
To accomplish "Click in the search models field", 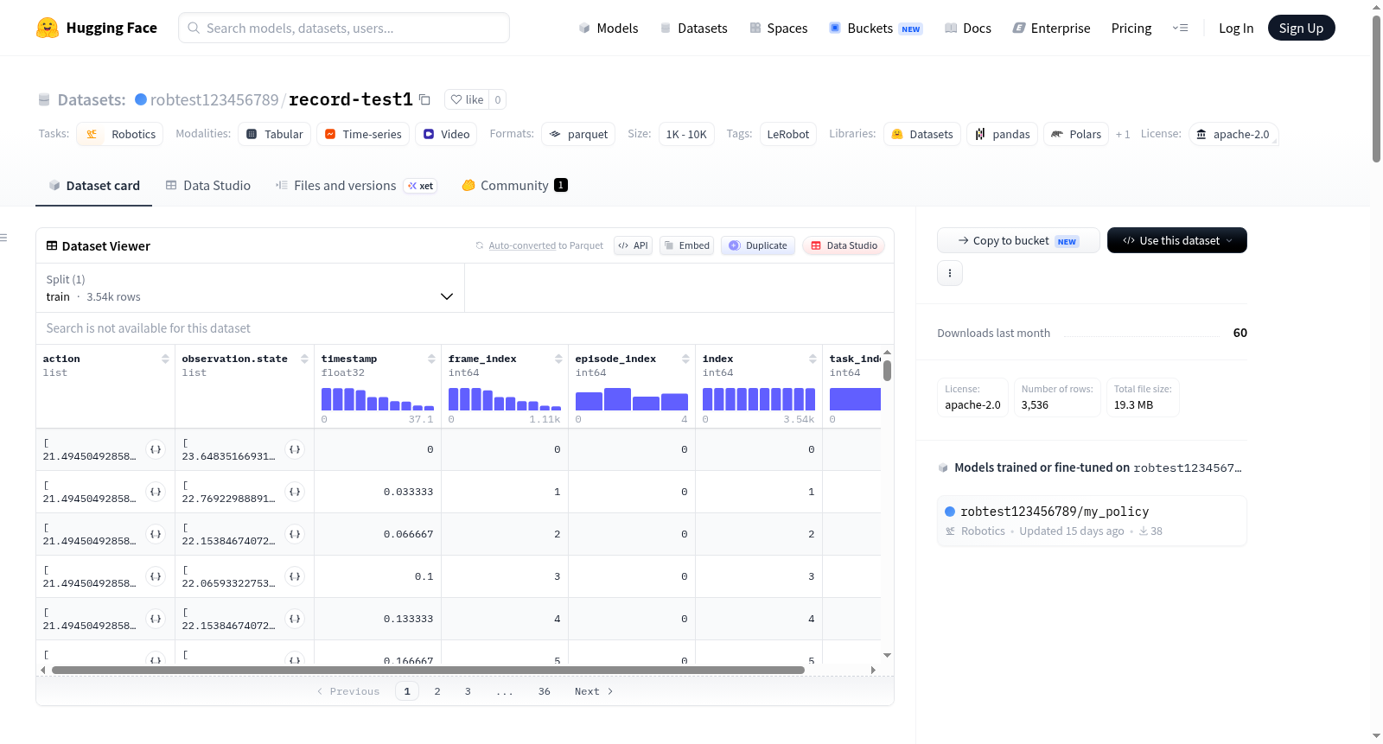I will pyautogui.click(x=344, y=28).
